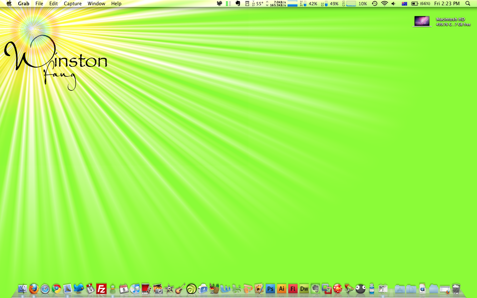Open the Trash in the dock
Image resolution: width=477 pixels, height=298 pixels.
[456, 289]
